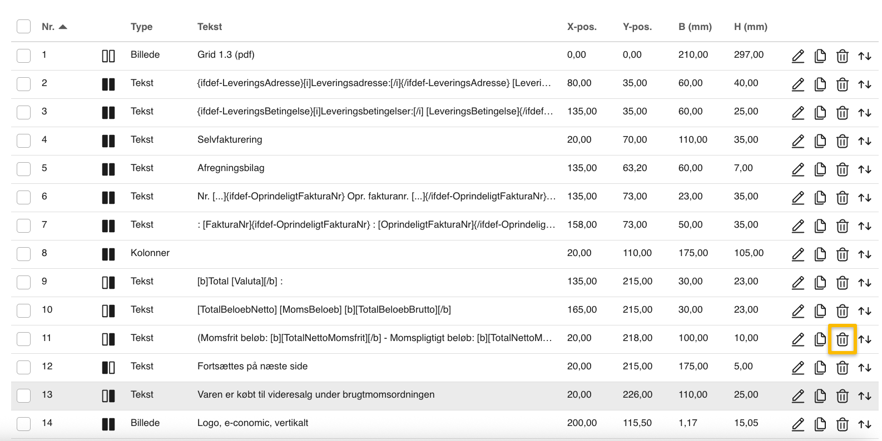This screenshot has height=441, width=882.
Task: Select the Selvfakturering text cell
Action: (x=230, y=140)
